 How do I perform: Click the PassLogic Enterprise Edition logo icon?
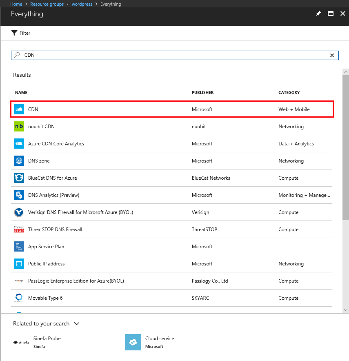click(x=19, y=281)
